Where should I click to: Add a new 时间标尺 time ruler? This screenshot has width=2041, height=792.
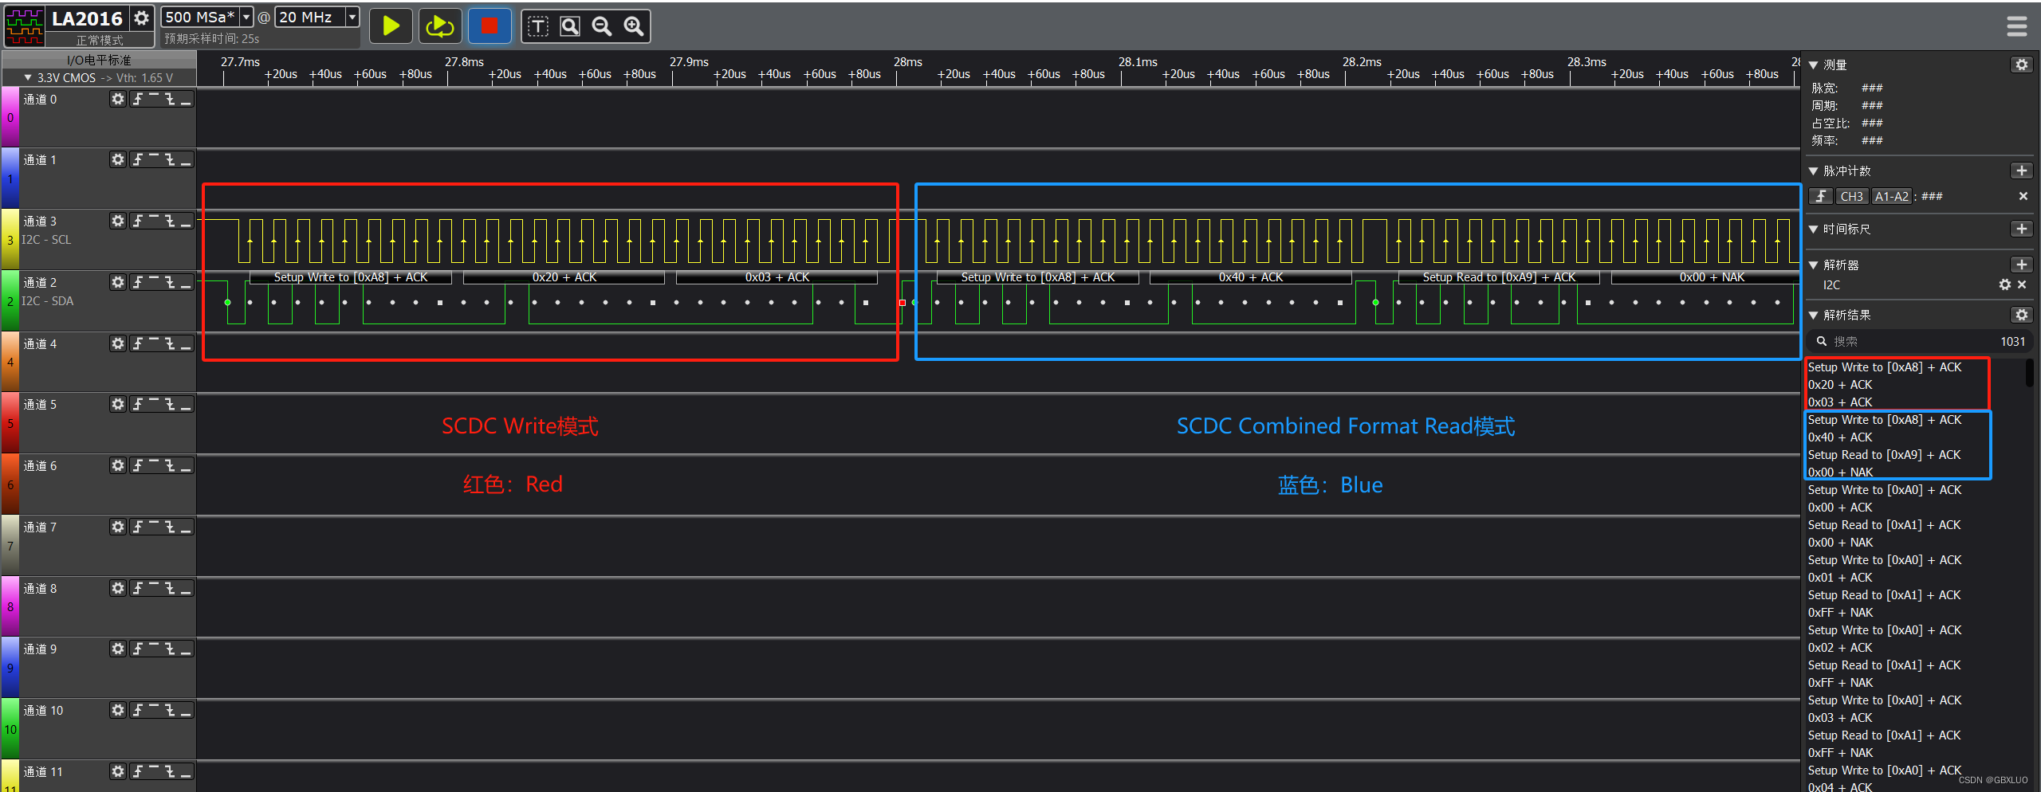[2021, 229]
